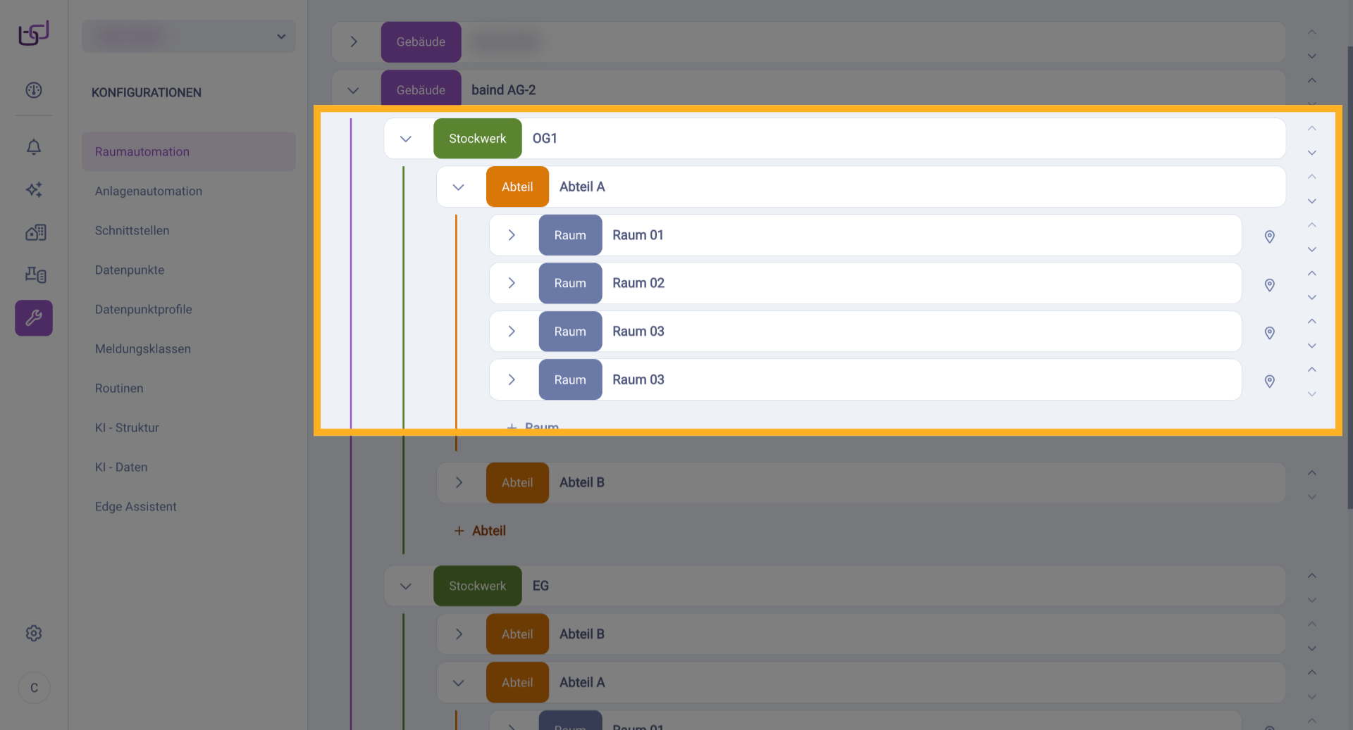Move OG1 Stockwerk up with arrow

pos(1311,129)
